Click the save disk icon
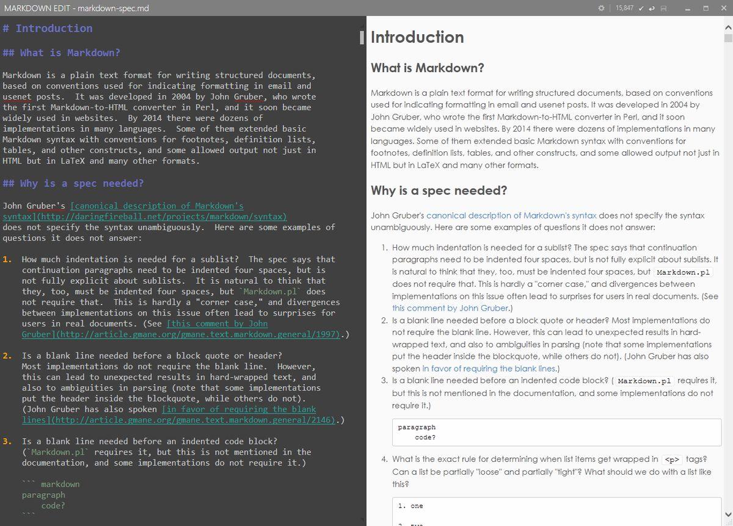The height and width of the screenshot is (526, 733). point(663,8)
